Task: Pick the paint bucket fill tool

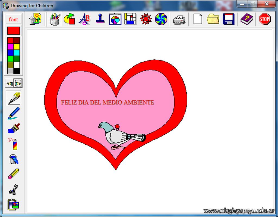Action: coord(13,159)
